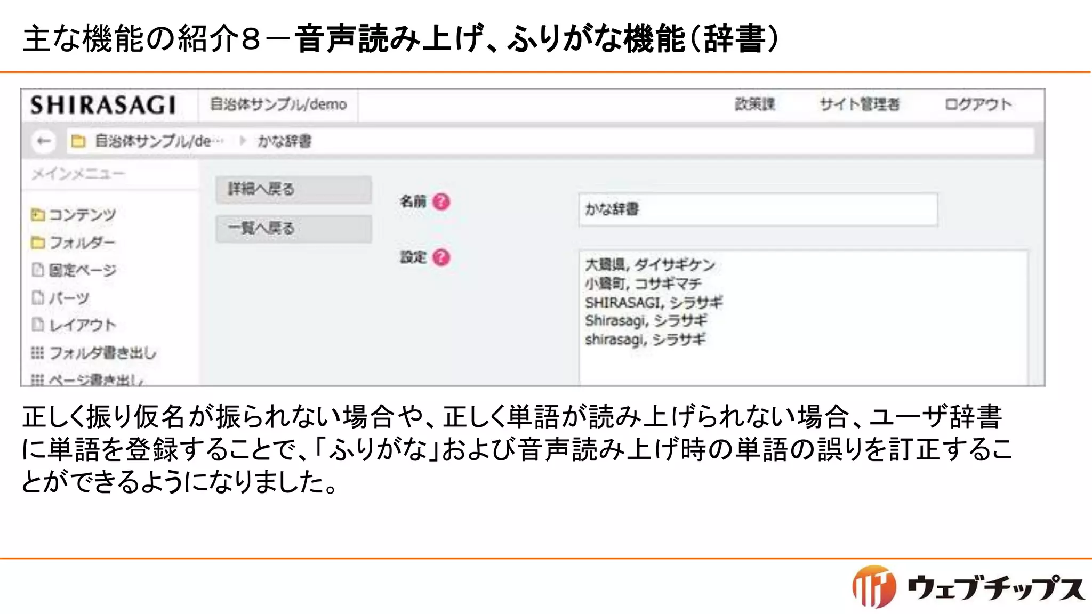Click the back arrow icon in breadcrumb bar

(x=44, y=141)
